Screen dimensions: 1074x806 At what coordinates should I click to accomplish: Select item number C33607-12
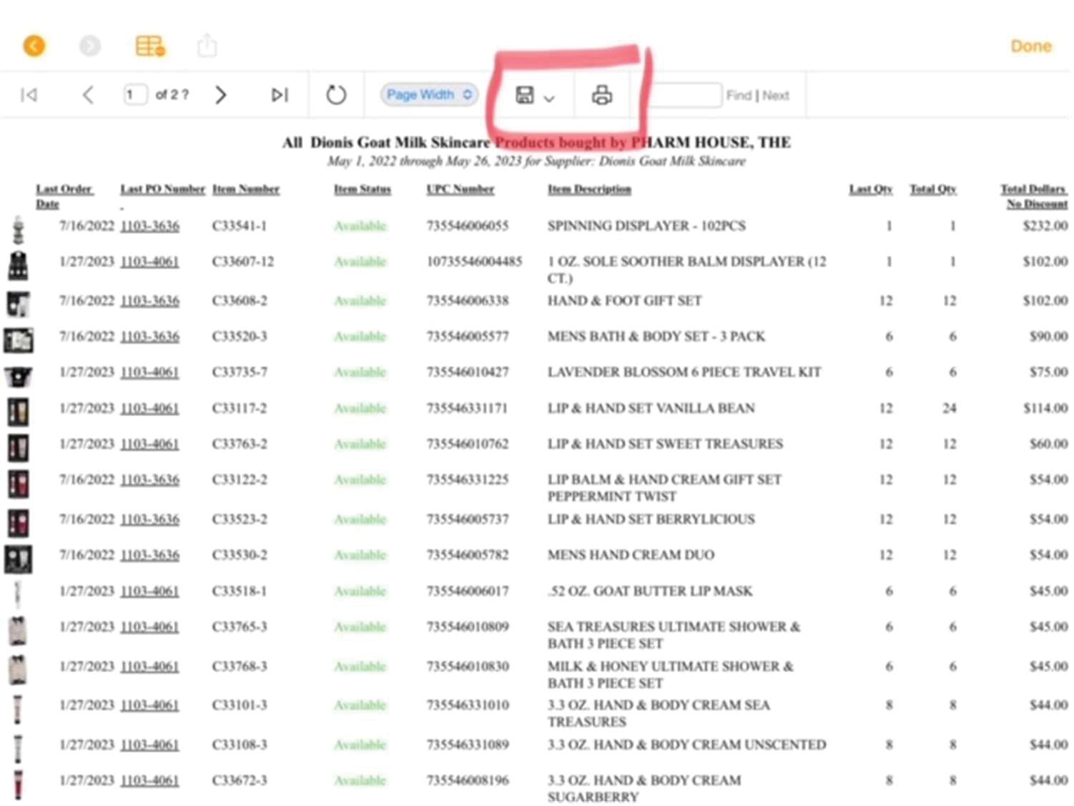[243, 262]
